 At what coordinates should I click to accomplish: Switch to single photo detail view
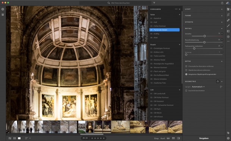[x=19, y=138]
